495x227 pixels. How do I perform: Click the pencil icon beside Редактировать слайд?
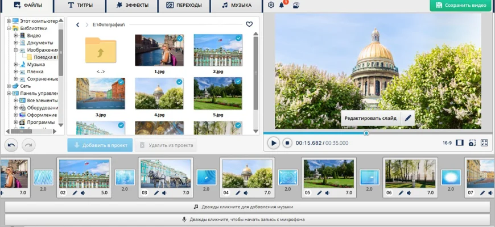[x=408, y=118]
